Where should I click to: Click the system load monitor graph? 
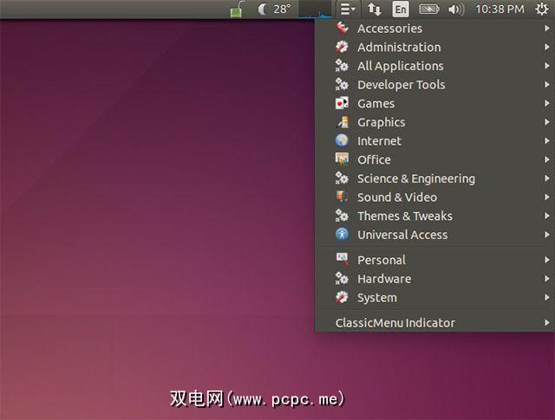point(315,10)
